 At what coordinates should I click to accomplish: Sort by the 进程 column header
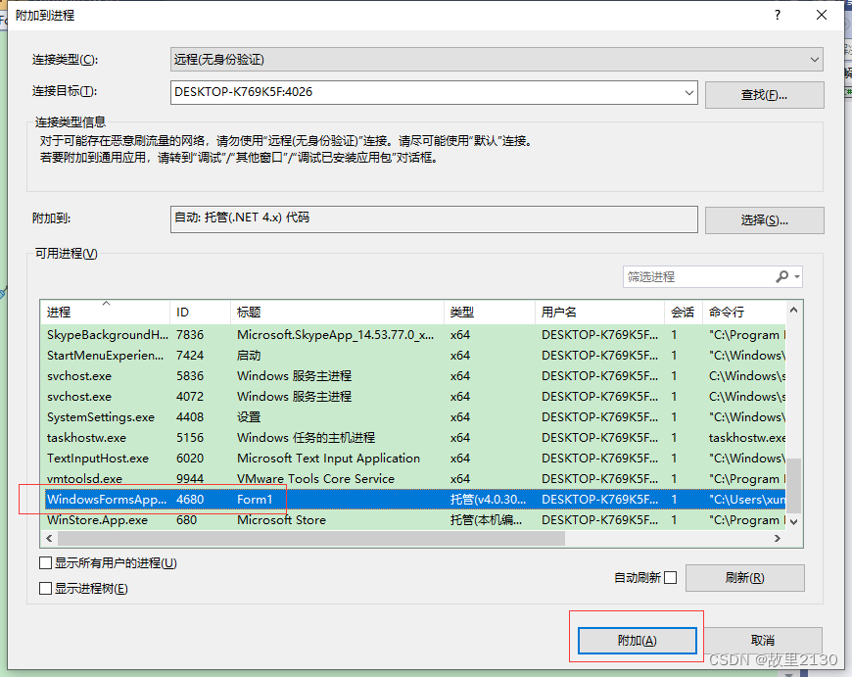[106, 313]
